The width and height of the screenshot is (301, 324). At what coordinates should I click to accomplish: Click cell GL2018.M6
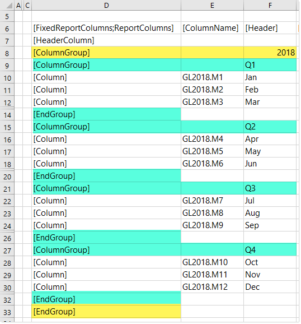click(212, 164)
